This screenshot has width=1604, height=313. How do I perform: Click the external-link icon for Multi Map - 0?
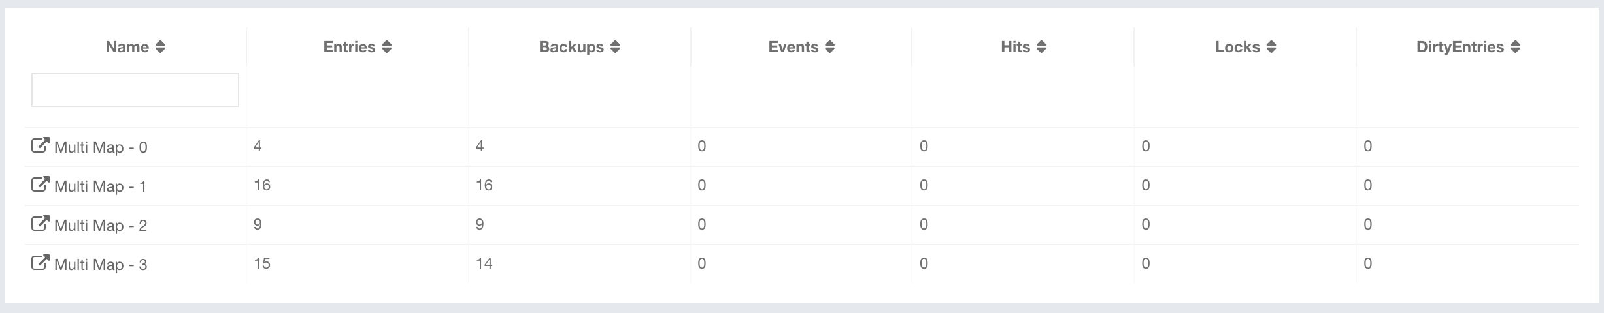[40, 145]
